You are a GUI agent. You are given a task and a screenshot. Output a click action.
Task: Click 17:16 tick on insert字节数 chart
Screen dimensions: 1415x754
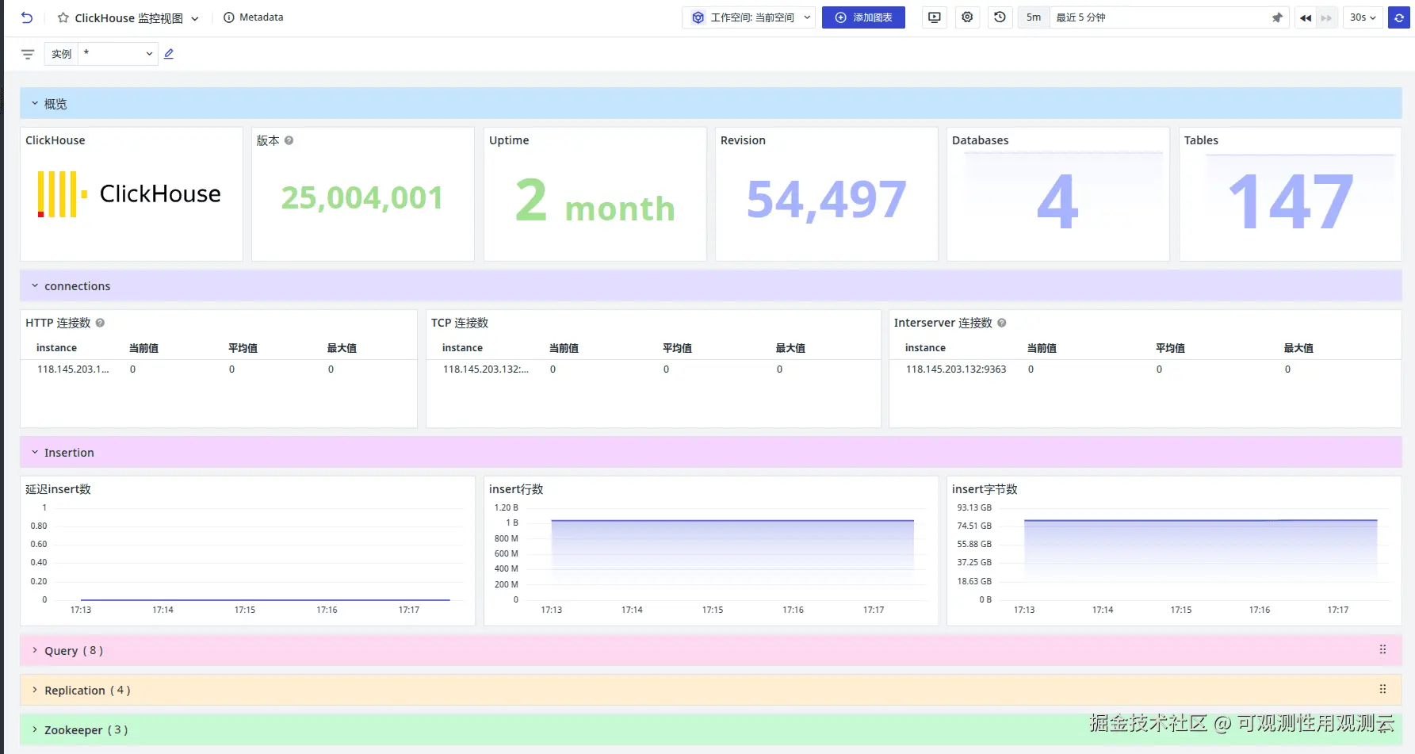coord(1260,610)
